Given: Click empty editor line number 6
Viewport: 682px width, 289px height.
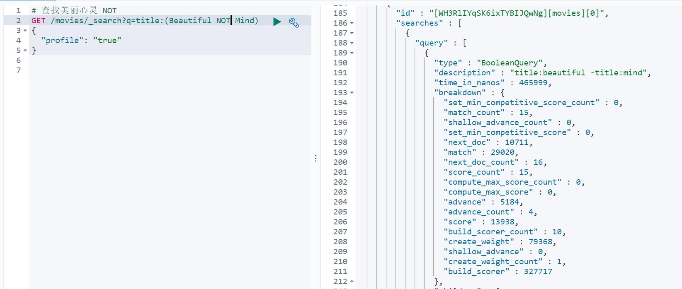Looking at the screenshot, I should tap(18, 60).
